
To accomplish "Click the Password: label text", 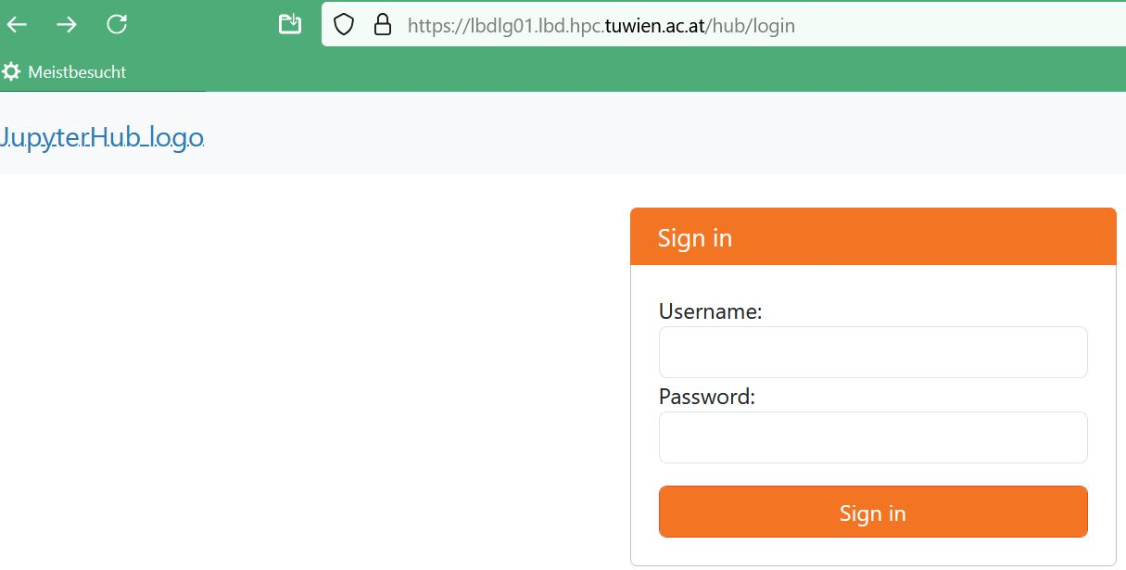I will pyautogui.click(x=707, y=397).
